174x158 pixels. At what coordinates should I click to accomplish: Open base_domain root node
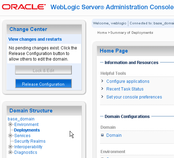point(21,119)
